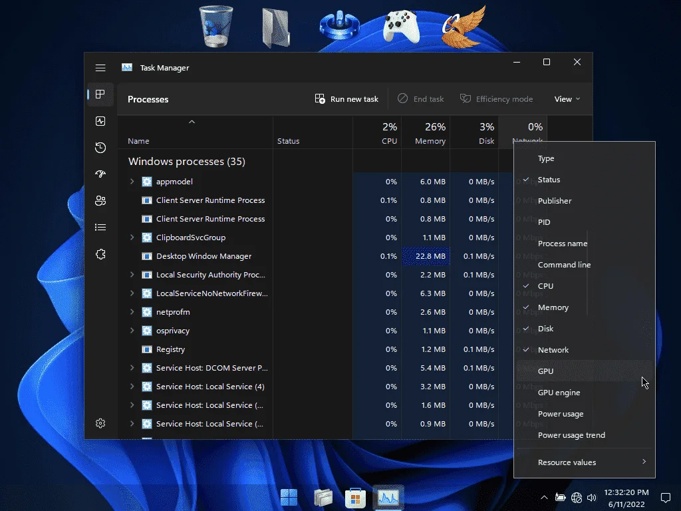
Task: Select Power usage in column menu
Action: tap(584, 414)
